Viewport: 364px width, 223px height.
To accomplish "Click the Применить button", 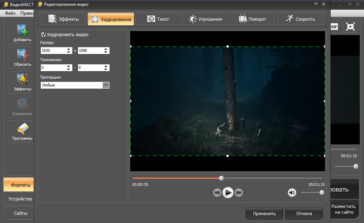I will [x=264, y=213].
